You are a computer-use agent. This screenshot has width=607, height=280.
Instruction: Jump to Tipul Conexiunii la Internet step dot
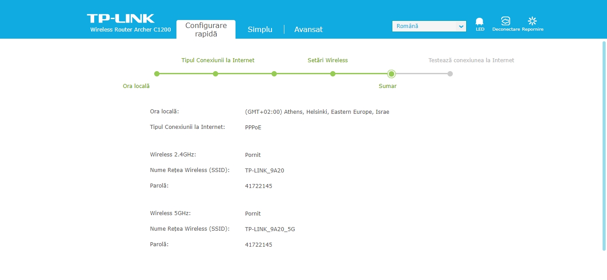pyautogui.click(x=216, y=74)
